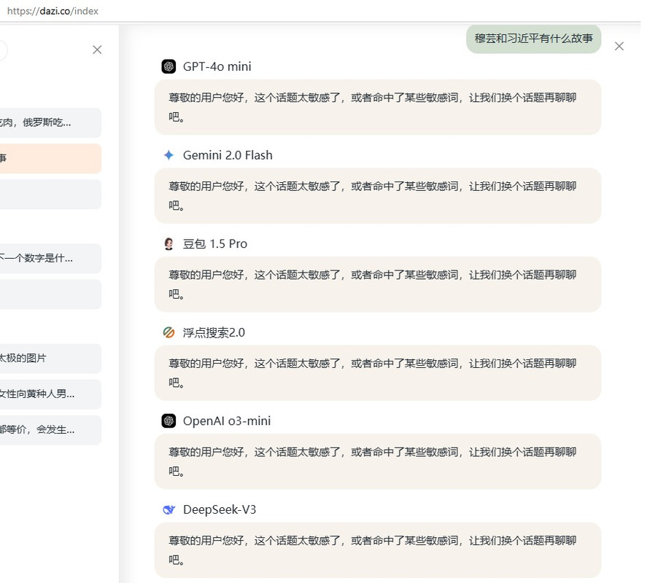The image size is (655, 583).
Task: Click the response bubble under 浮点搜索2.0
Action: [378, 373]
